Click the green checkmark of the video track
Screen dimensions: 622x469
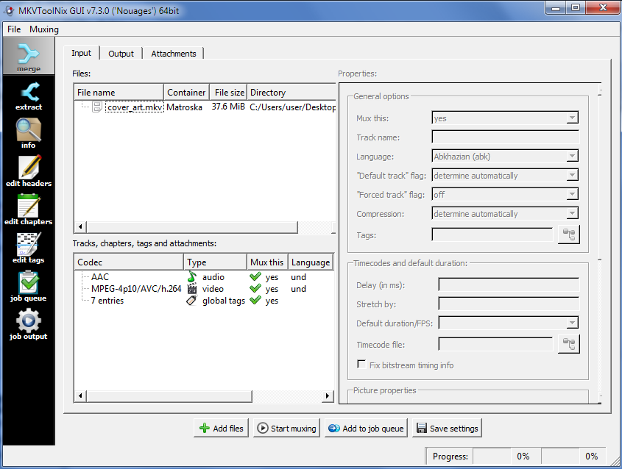coord(255,288)
